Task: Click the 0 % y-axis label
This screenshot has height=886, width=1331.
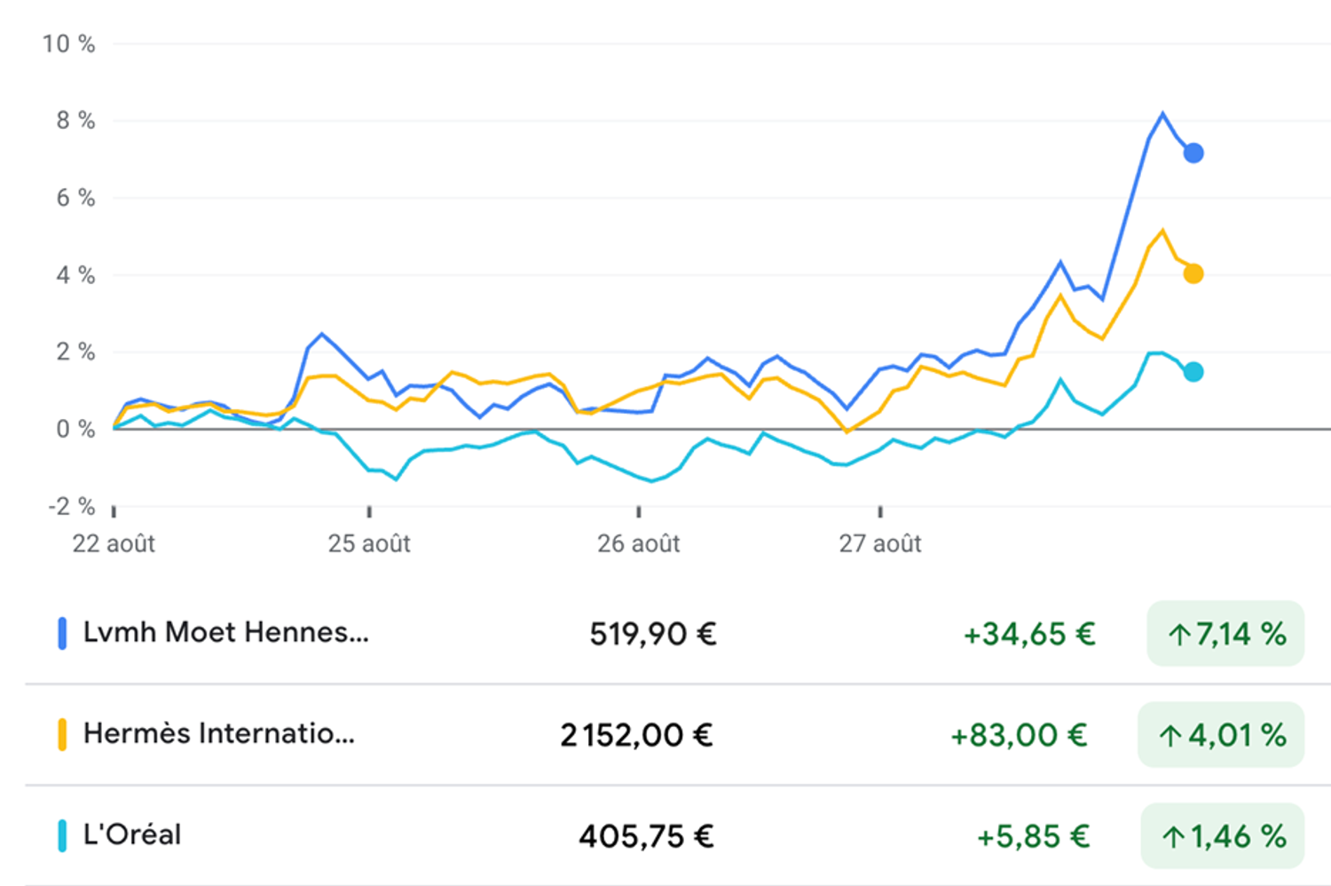Action: [x=75, y=429]
